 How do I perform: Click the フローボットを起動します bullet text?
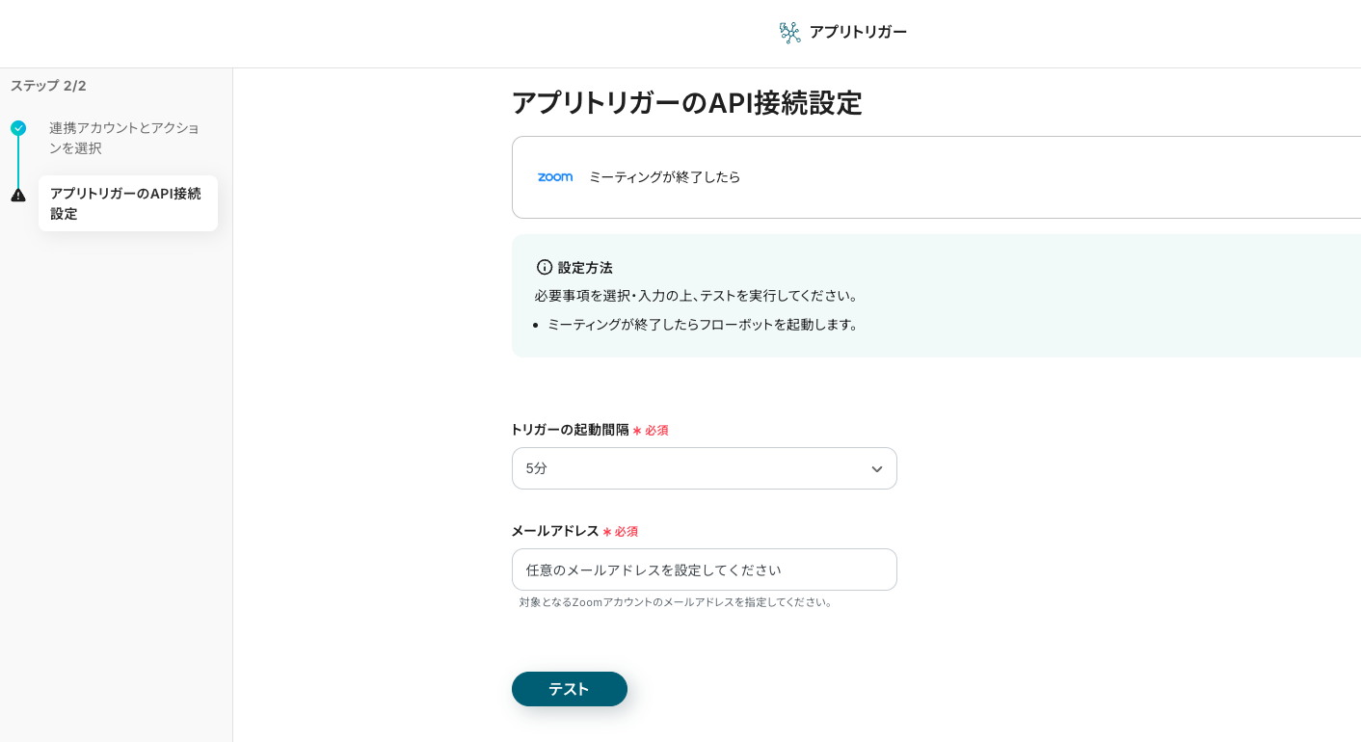click(x=703, y=325)
